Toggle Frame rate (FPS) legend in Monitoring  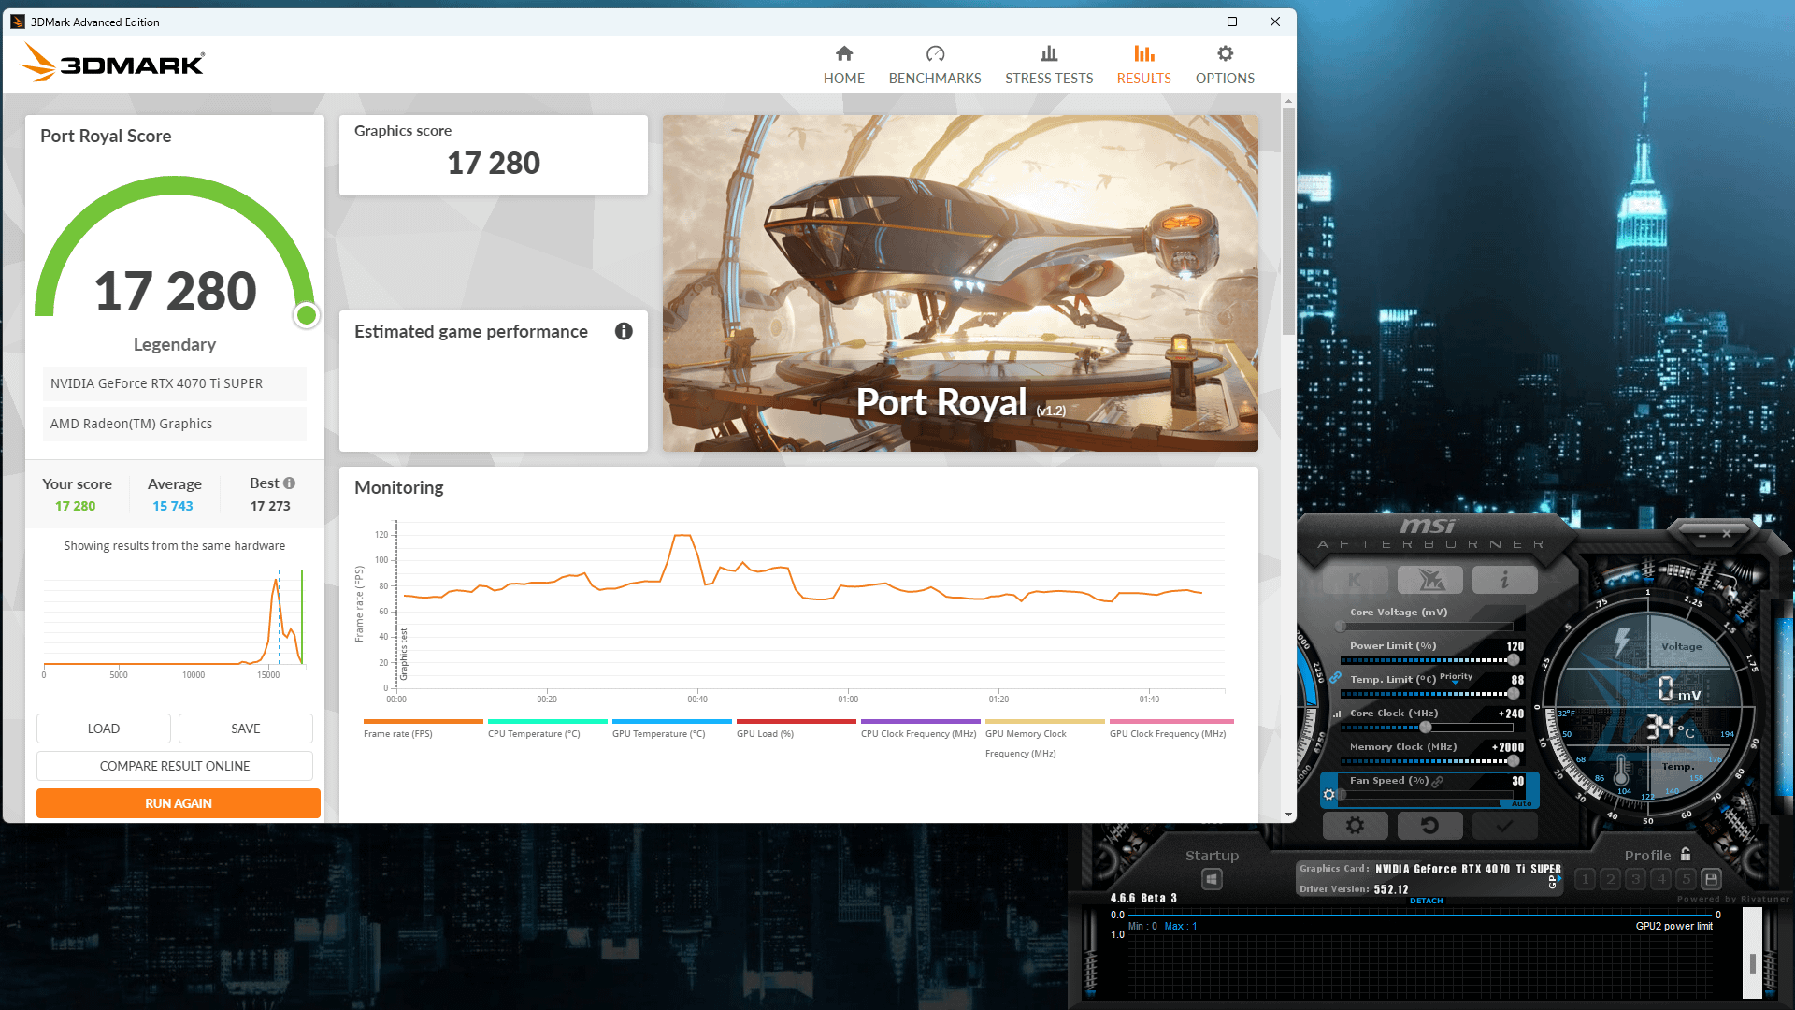pos(423,729)
